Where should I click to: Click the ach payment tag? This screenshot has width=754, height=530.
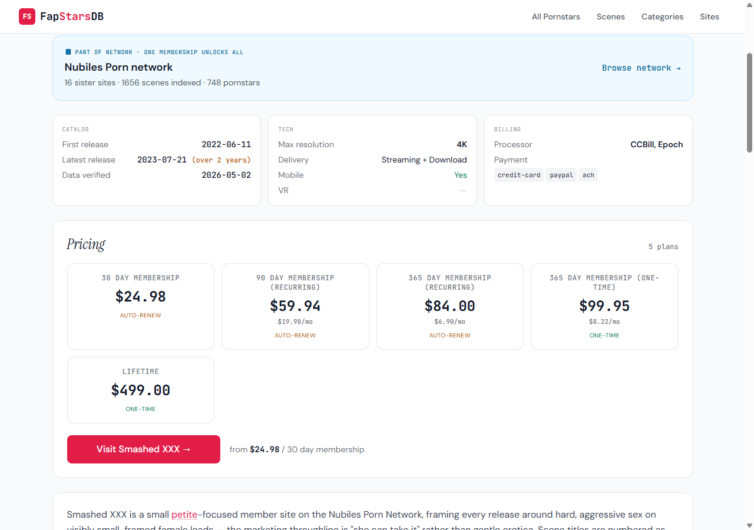[588, 175]
